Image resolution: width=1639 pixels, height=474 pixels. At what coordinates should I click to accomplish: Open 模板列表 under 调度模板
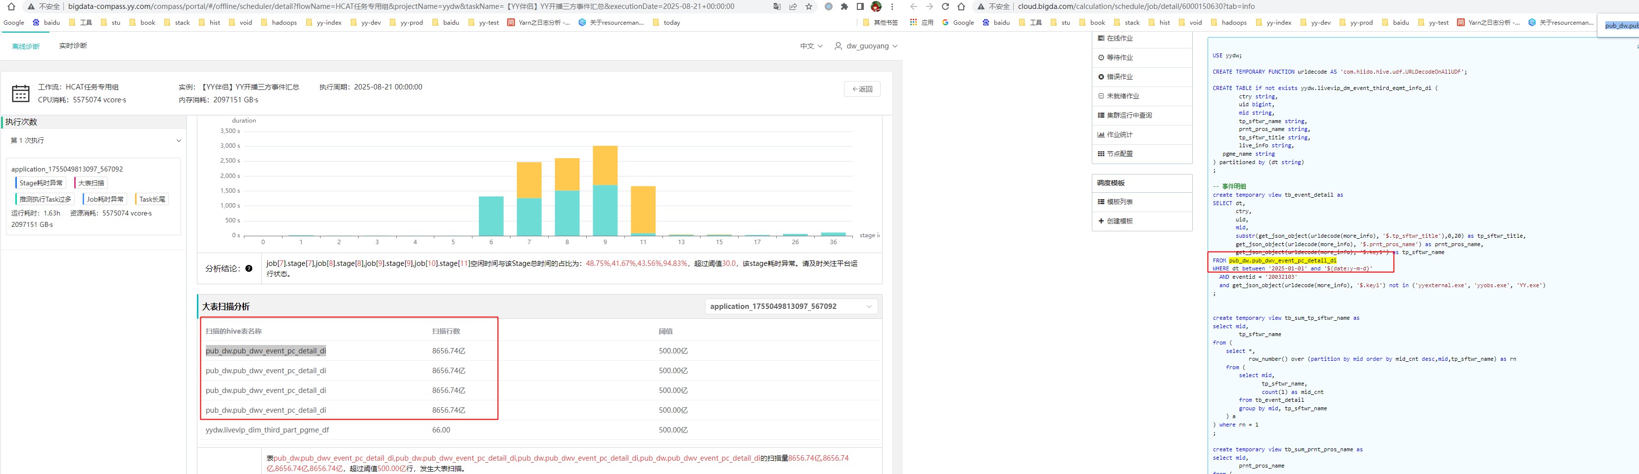tap(1142, 202)
